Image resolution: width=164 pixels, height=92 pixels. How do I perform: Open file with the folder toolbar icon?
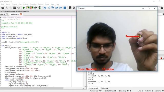click(3, 8)
